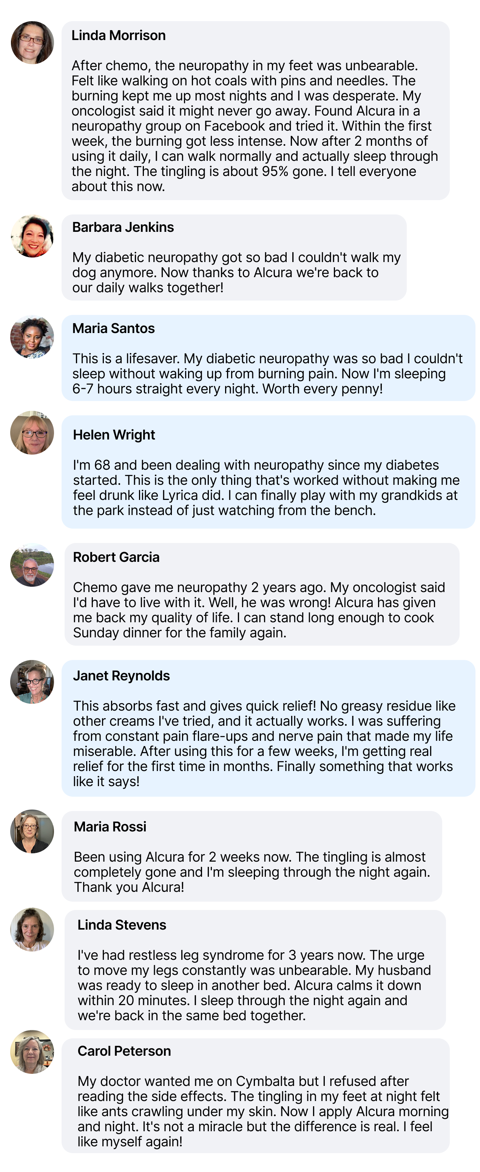
Task: Click Janet Reynolds' profile picture
Action: (32, 682)
